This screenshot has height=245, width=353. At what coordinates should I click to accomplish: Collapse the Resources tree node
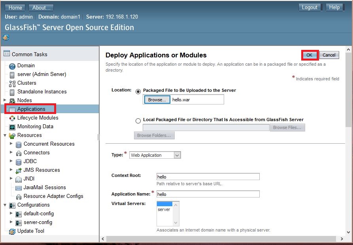click(5, 135)
